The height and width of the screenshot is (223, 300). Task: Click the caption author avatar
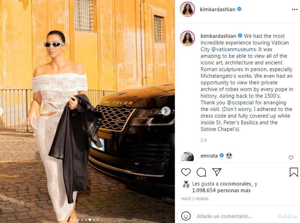pyautogui.click(x=187, y=38)
